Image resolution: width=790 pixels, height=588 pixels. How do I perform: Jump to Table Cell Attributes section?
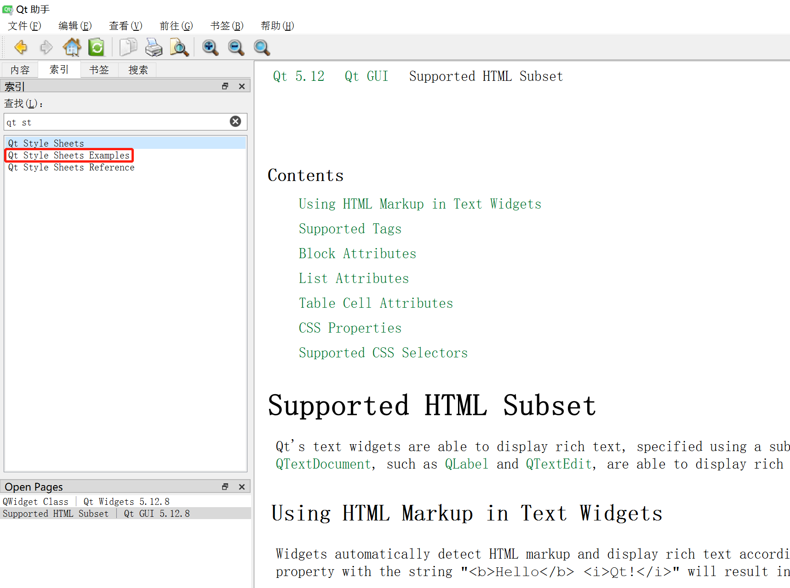pyautogui.click(x=376, y=303)
